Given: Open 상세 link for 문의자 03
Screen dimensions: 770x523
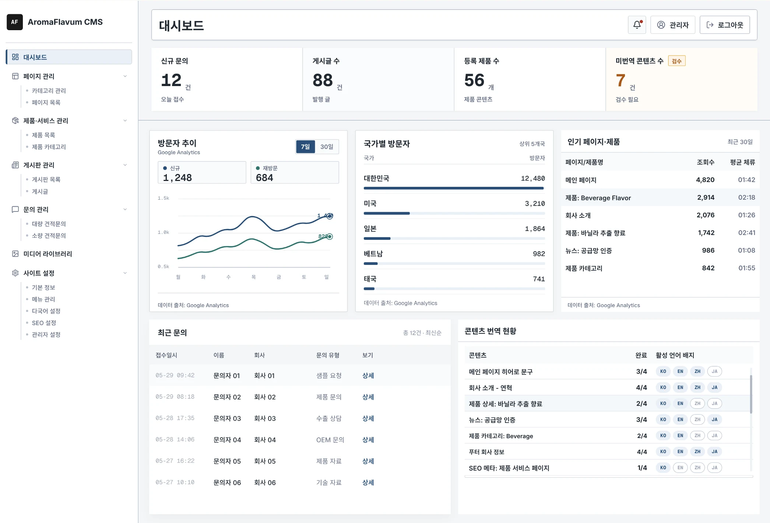Looking at the screenshot, I should (x=368, y=418).
